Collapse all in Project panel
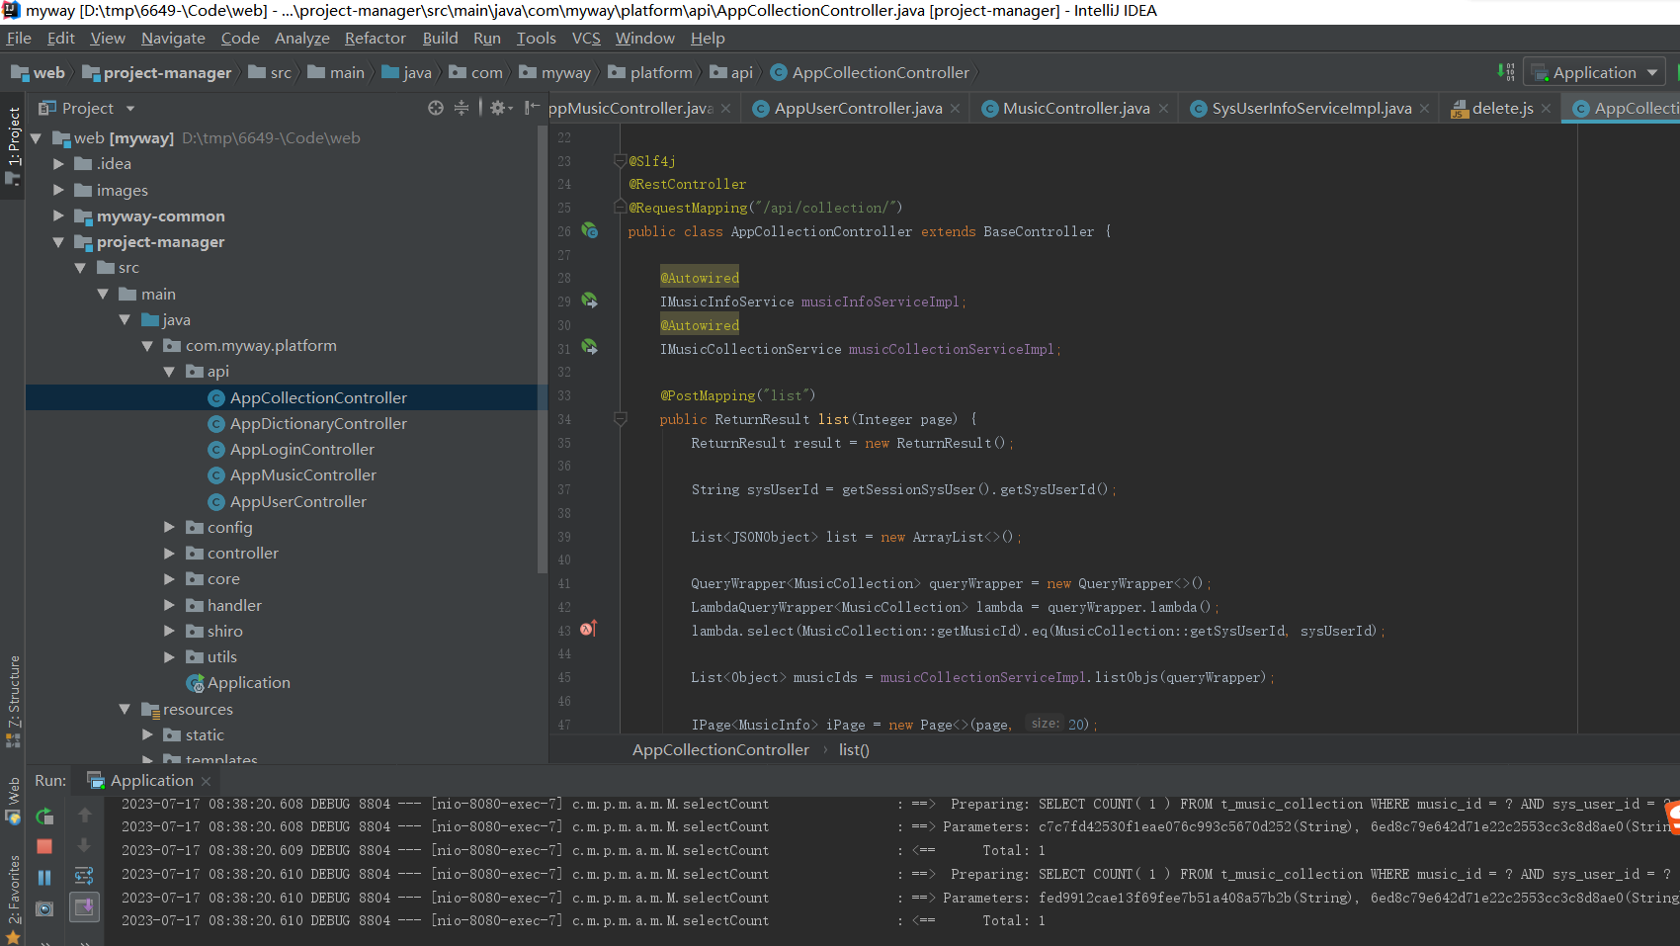This screenshot has height=946, width=1680. (x=462, y=108)
